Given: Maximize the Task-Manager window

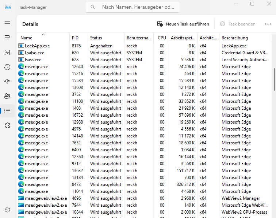Looking at the screenshot, I should pyautogui.click(x=252, y=4).
